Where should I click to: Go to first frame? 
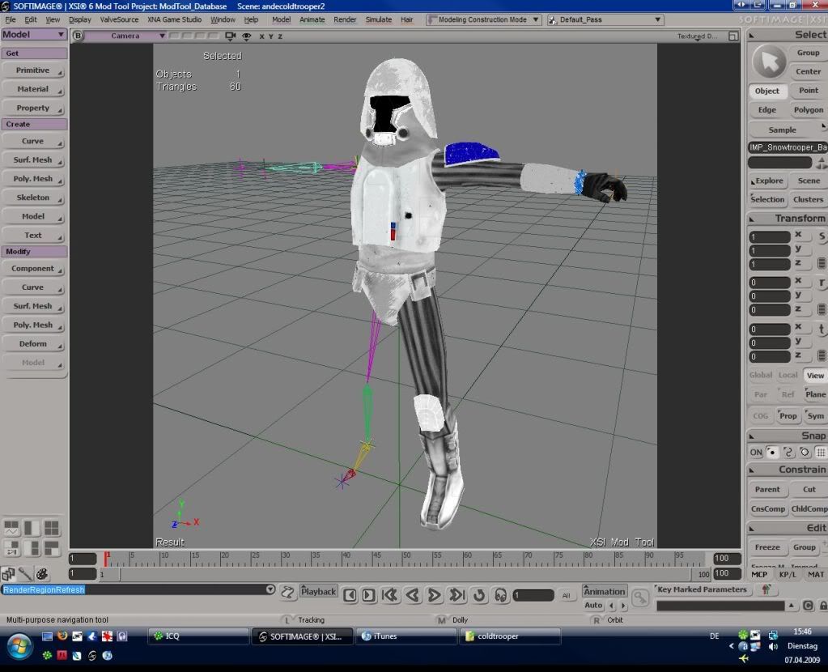(389, 595)
